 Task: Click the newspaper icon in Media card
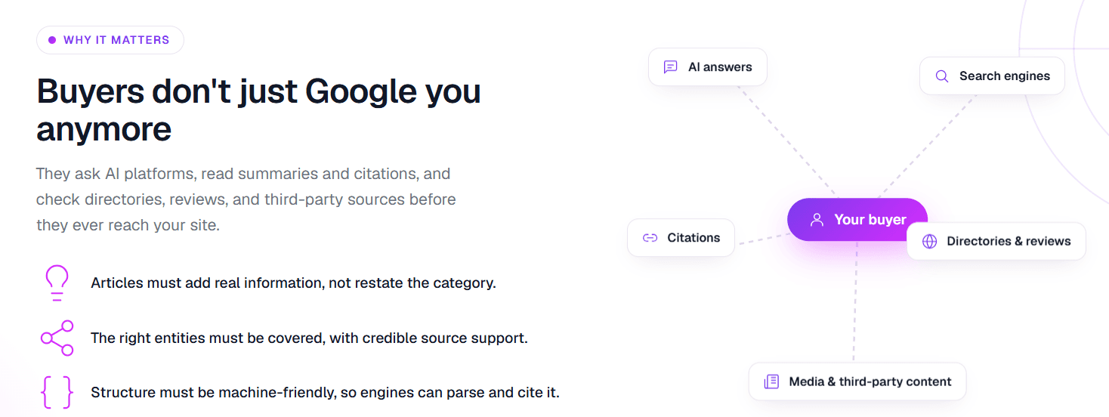pos(771,381)
